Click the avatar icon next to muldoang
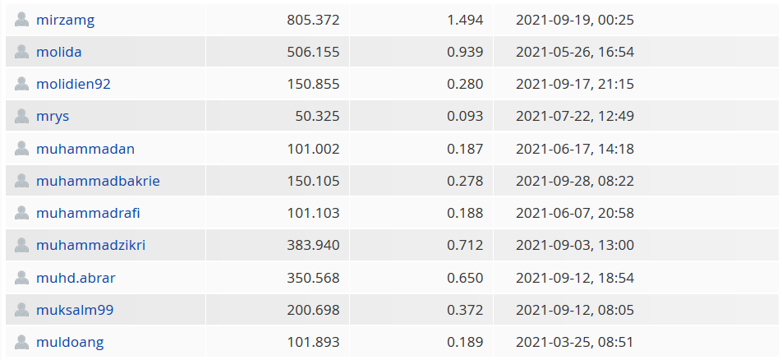 (x=21, y=342)
